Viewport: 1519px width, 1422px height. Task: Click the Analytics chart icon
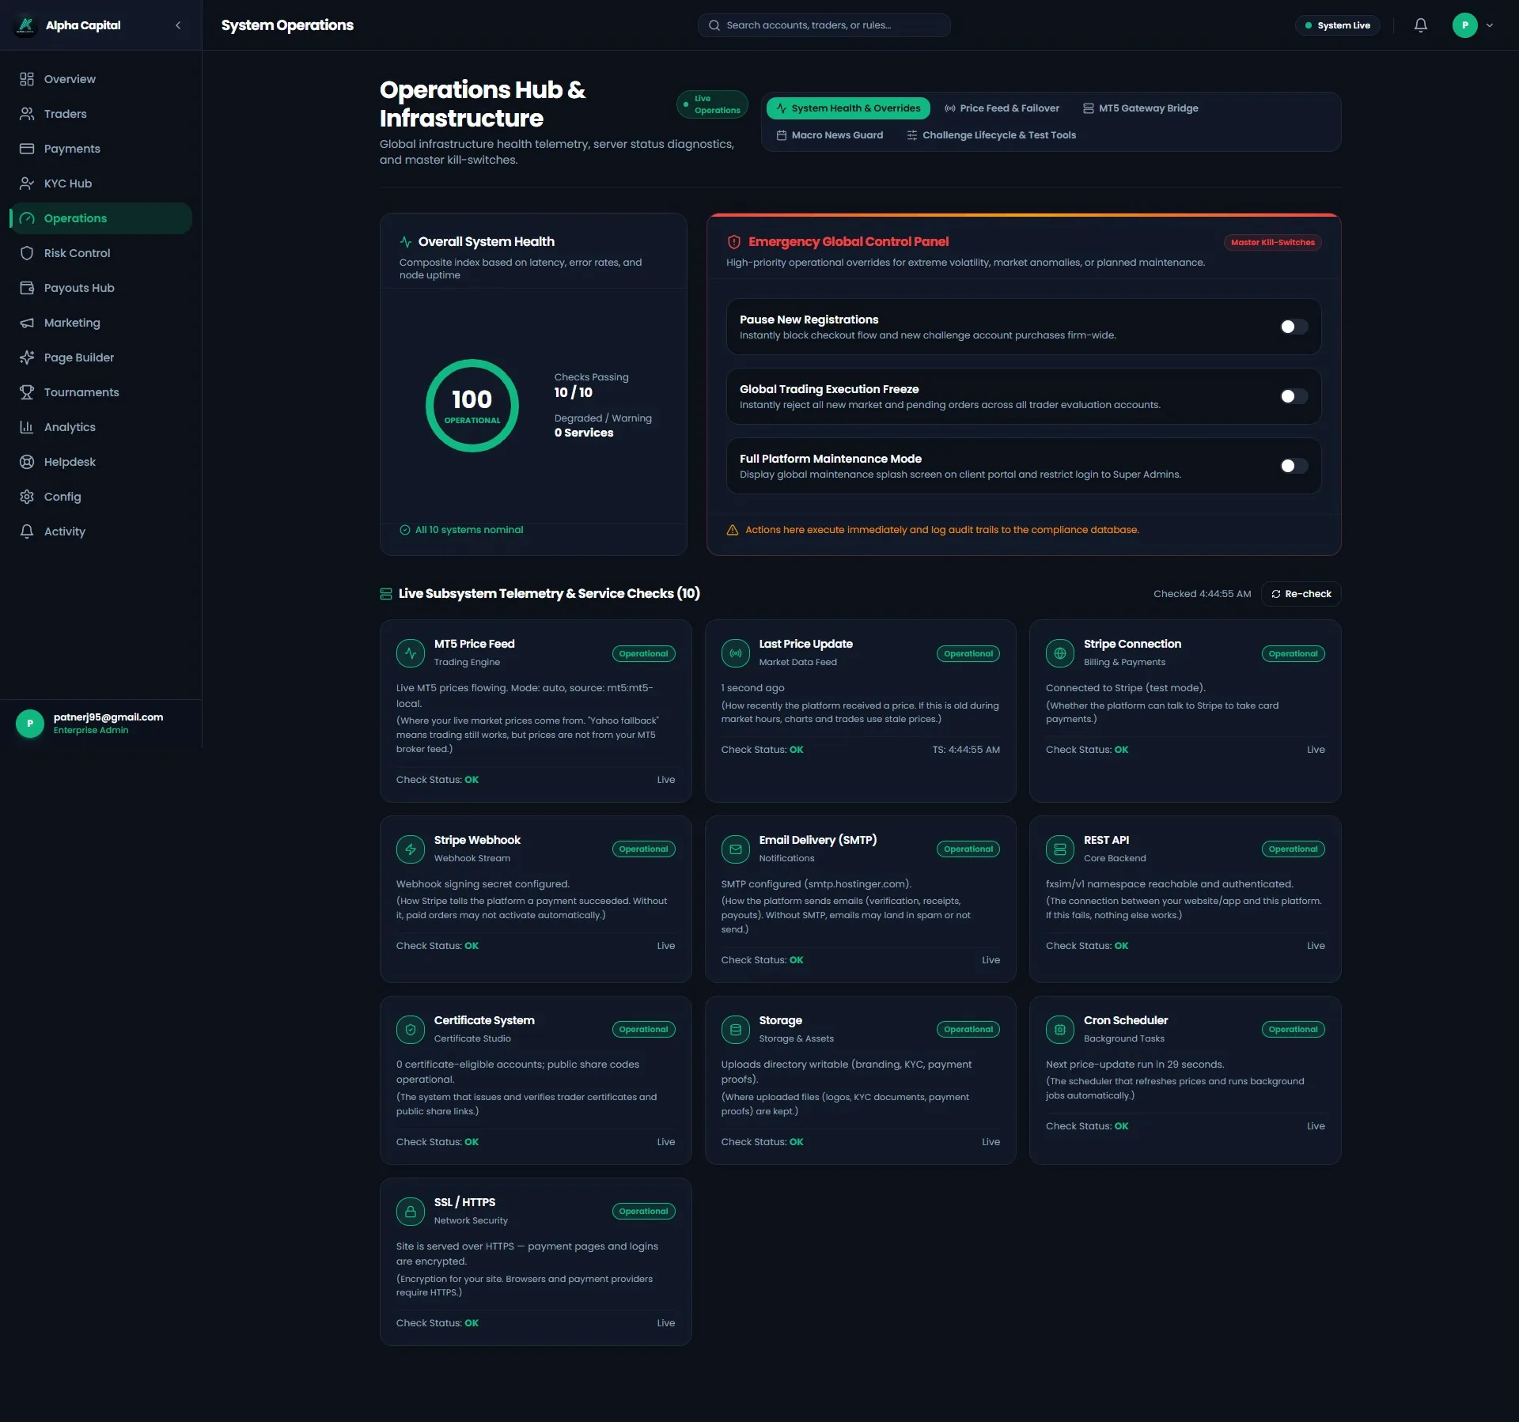pyautogui.click(x=27, y=427)
